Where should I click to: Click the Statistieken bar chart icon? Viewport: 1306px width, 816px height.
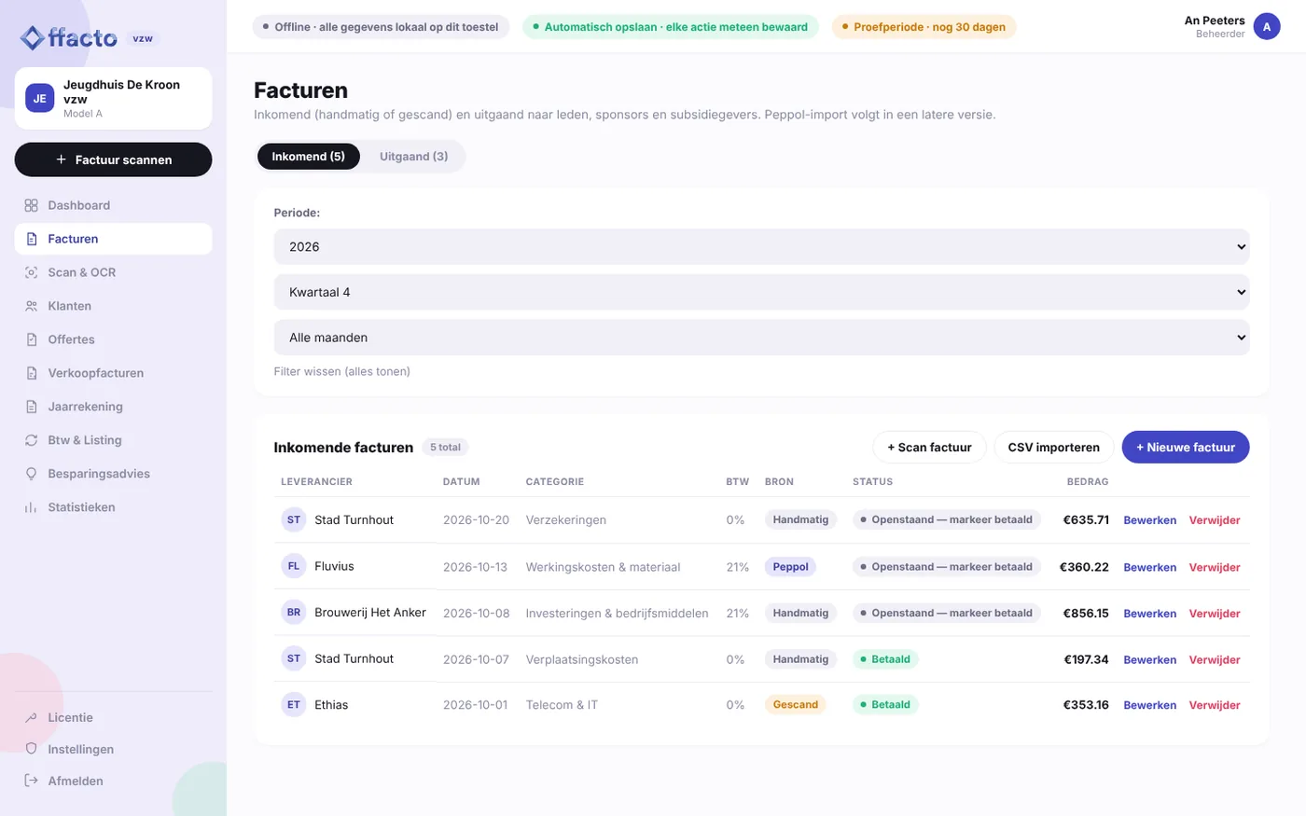tap(31, 507)
